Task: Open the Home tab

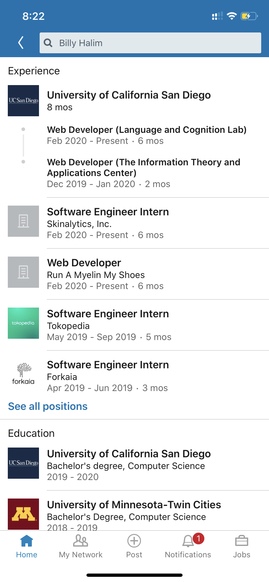Action: pyautogui.click(x=27, y=546)
